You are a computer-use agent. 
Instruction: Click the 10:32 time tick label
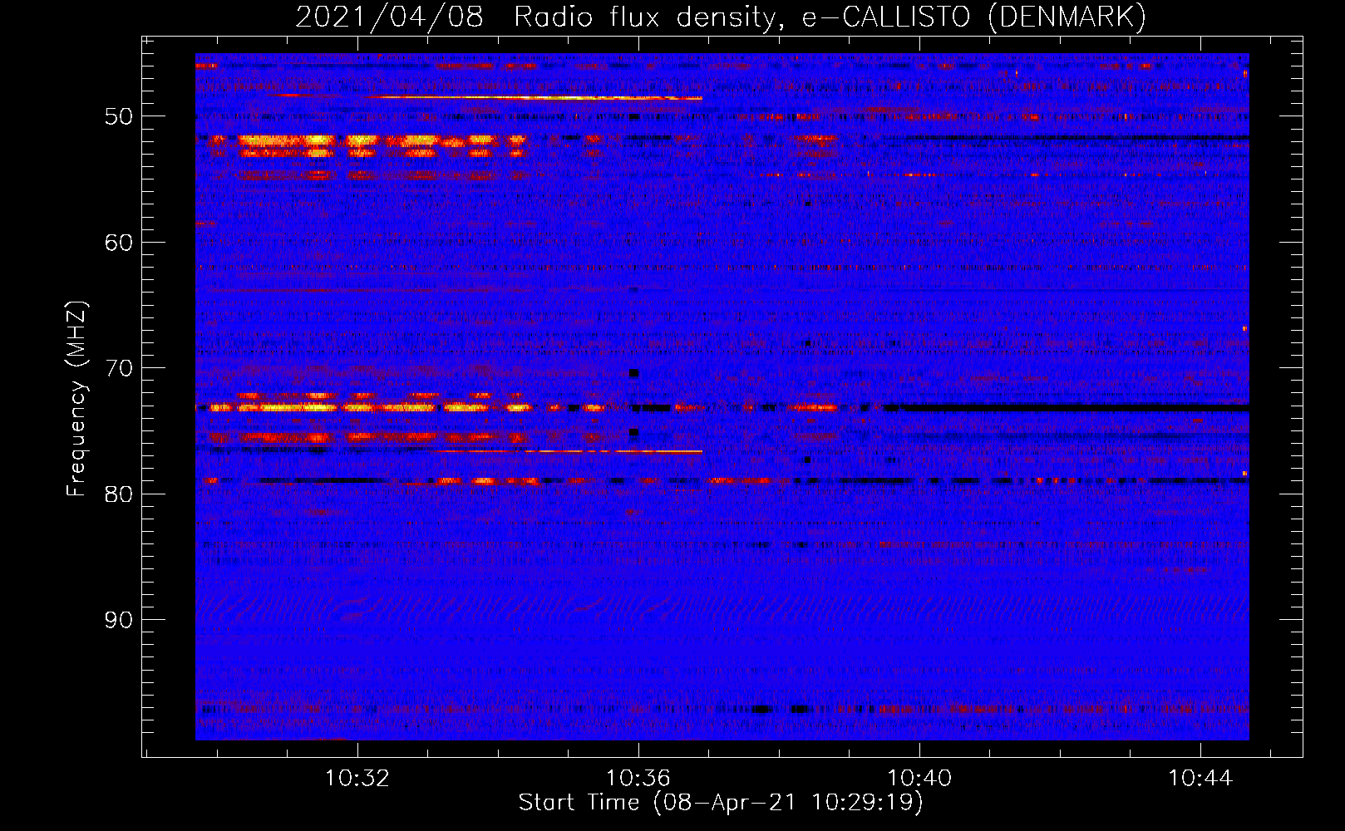(357, 779)
